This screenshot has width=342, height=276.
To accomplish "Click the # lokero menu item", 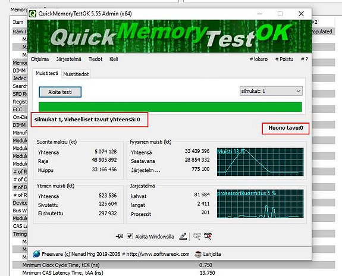I will tap(259, 59).
